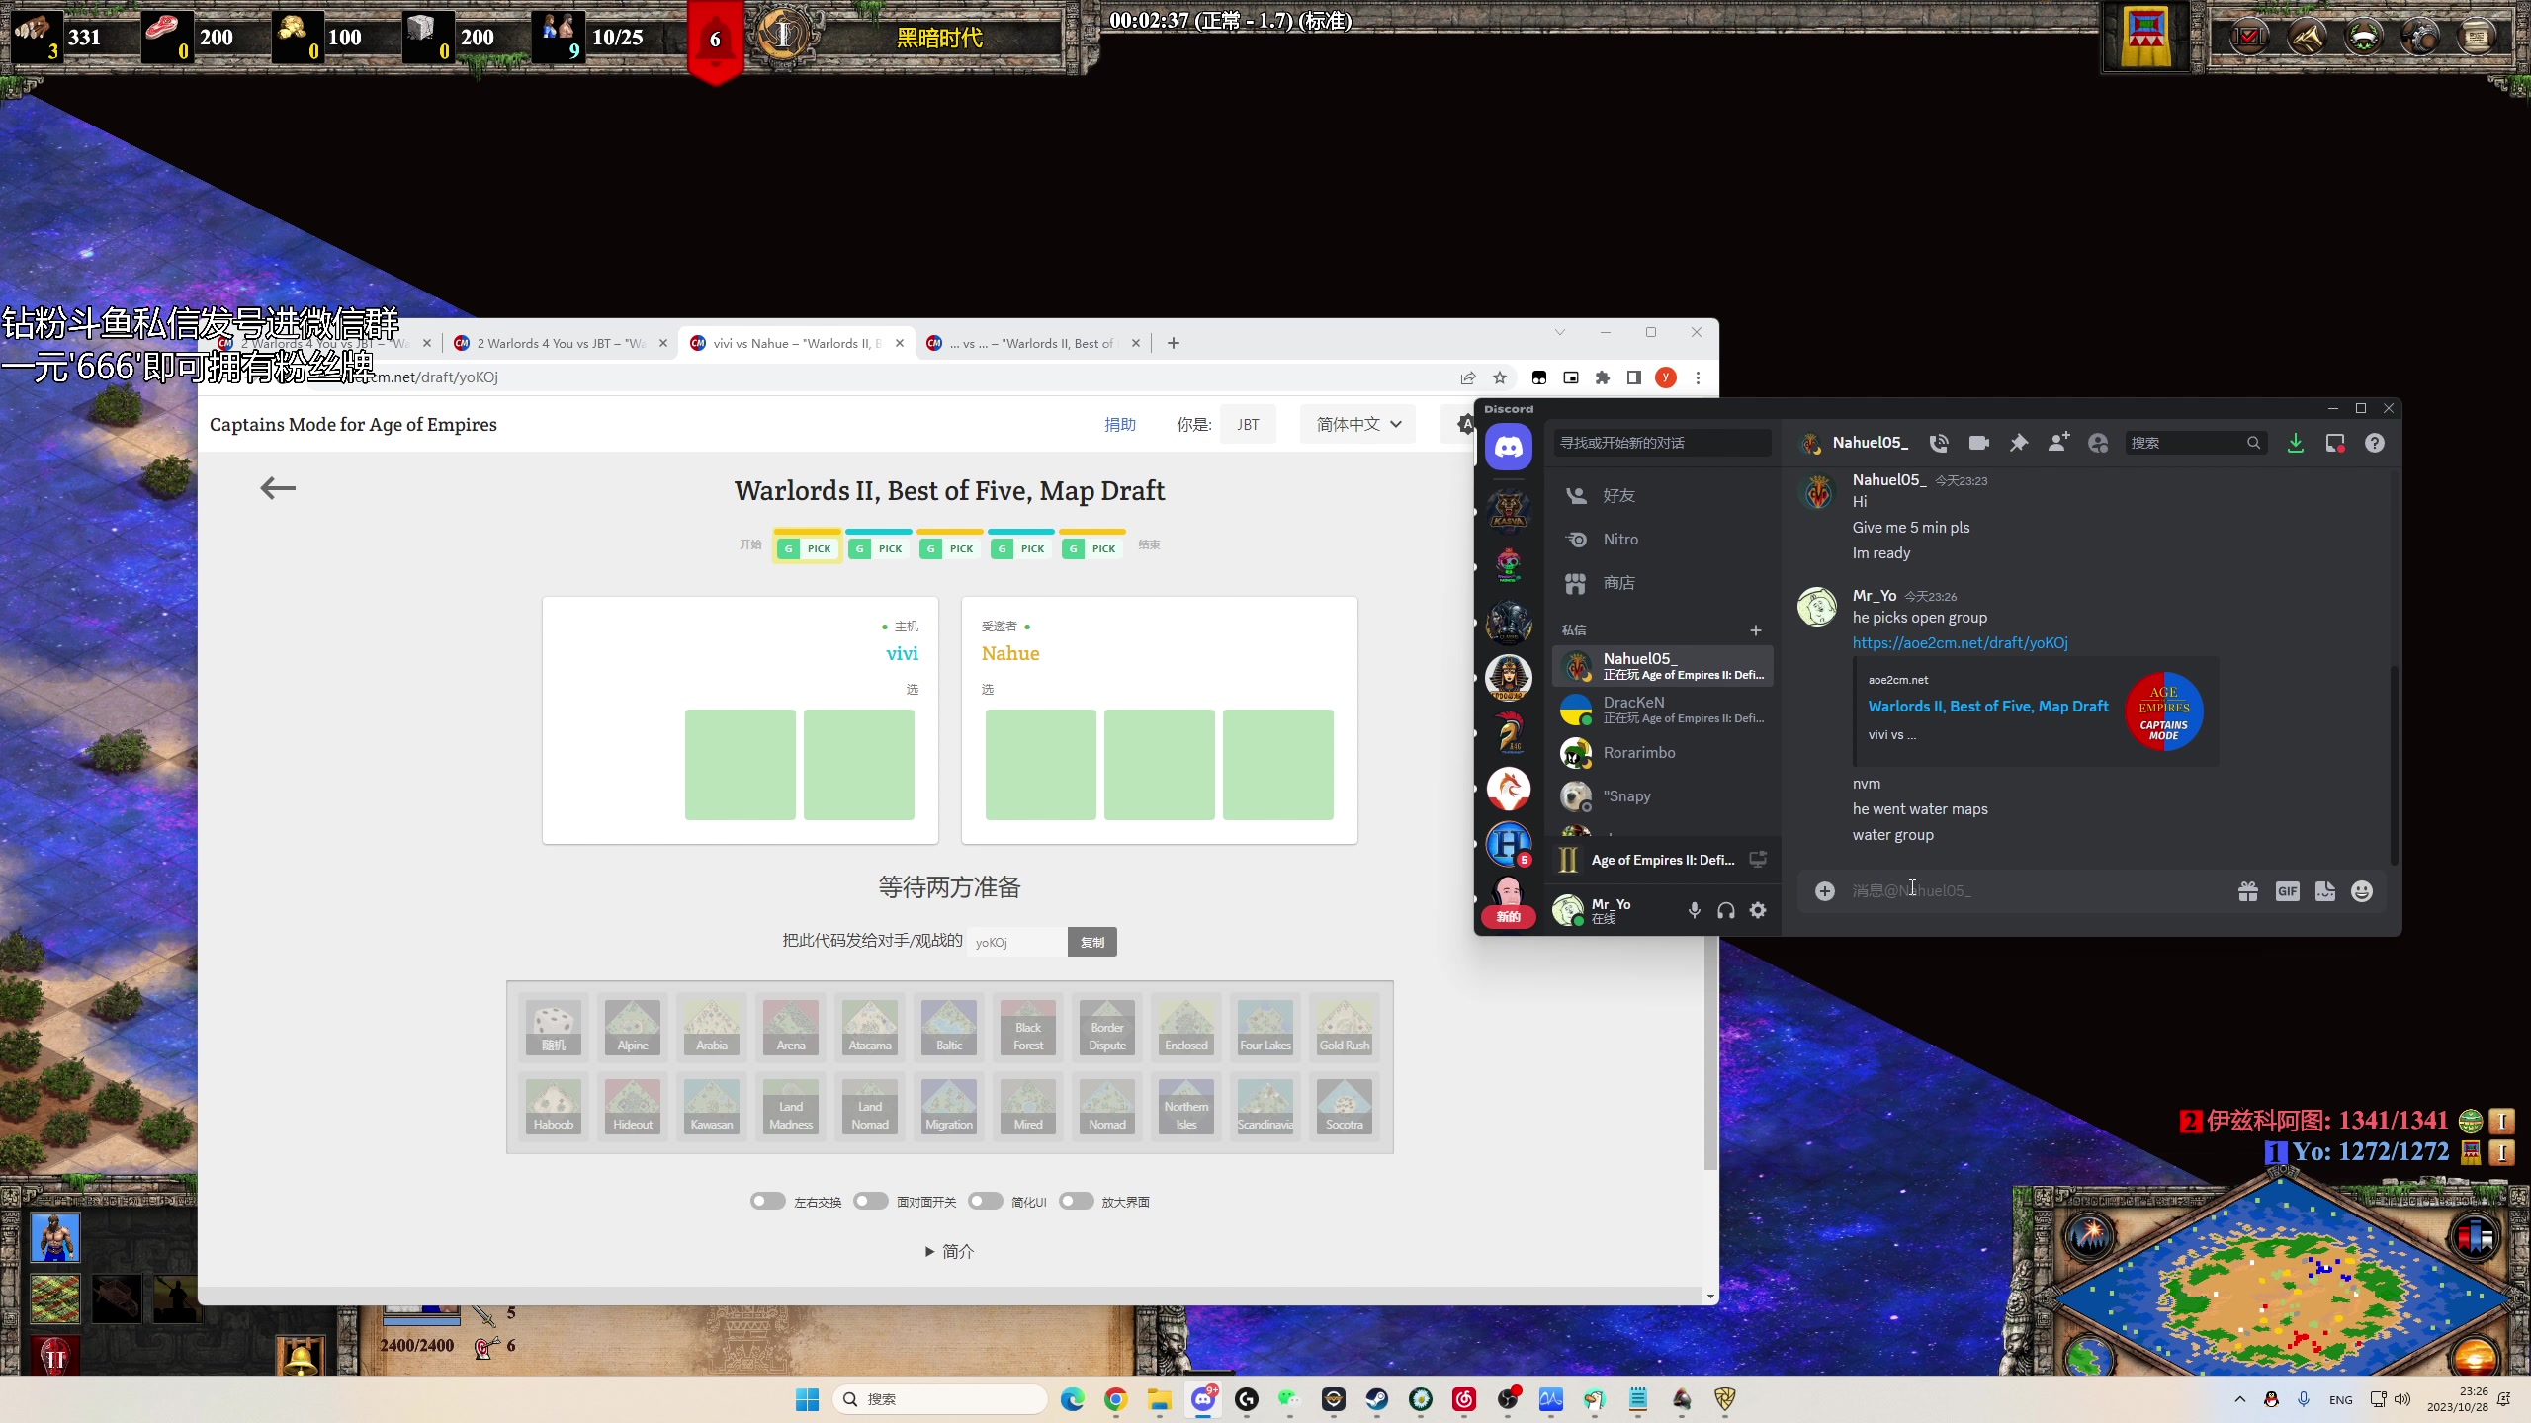The width and height of the screenshot is (2531, 1423).
Task: Enable the 简化UI switch
Action: coord(985,1202)
